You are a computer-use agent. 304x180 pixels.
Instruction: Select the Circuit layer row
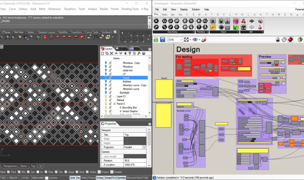pos(127,78)
